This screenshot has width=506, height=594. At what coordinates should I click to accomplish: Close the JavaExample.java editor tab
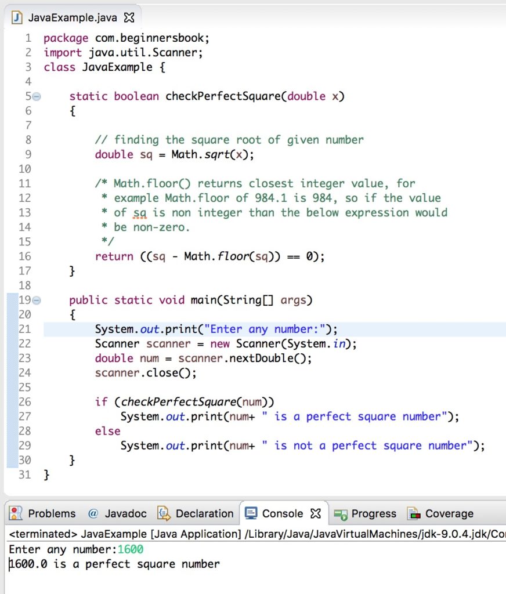pyautogui.click(x=129, y=17)
